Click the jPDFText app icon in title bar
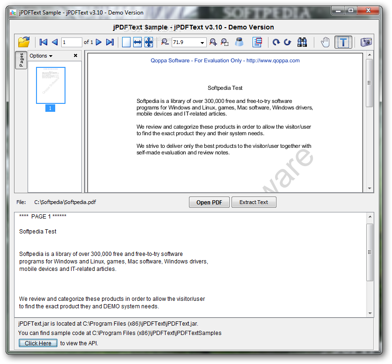The width and height of the screenshot is (392, 364). coord(13,13)
